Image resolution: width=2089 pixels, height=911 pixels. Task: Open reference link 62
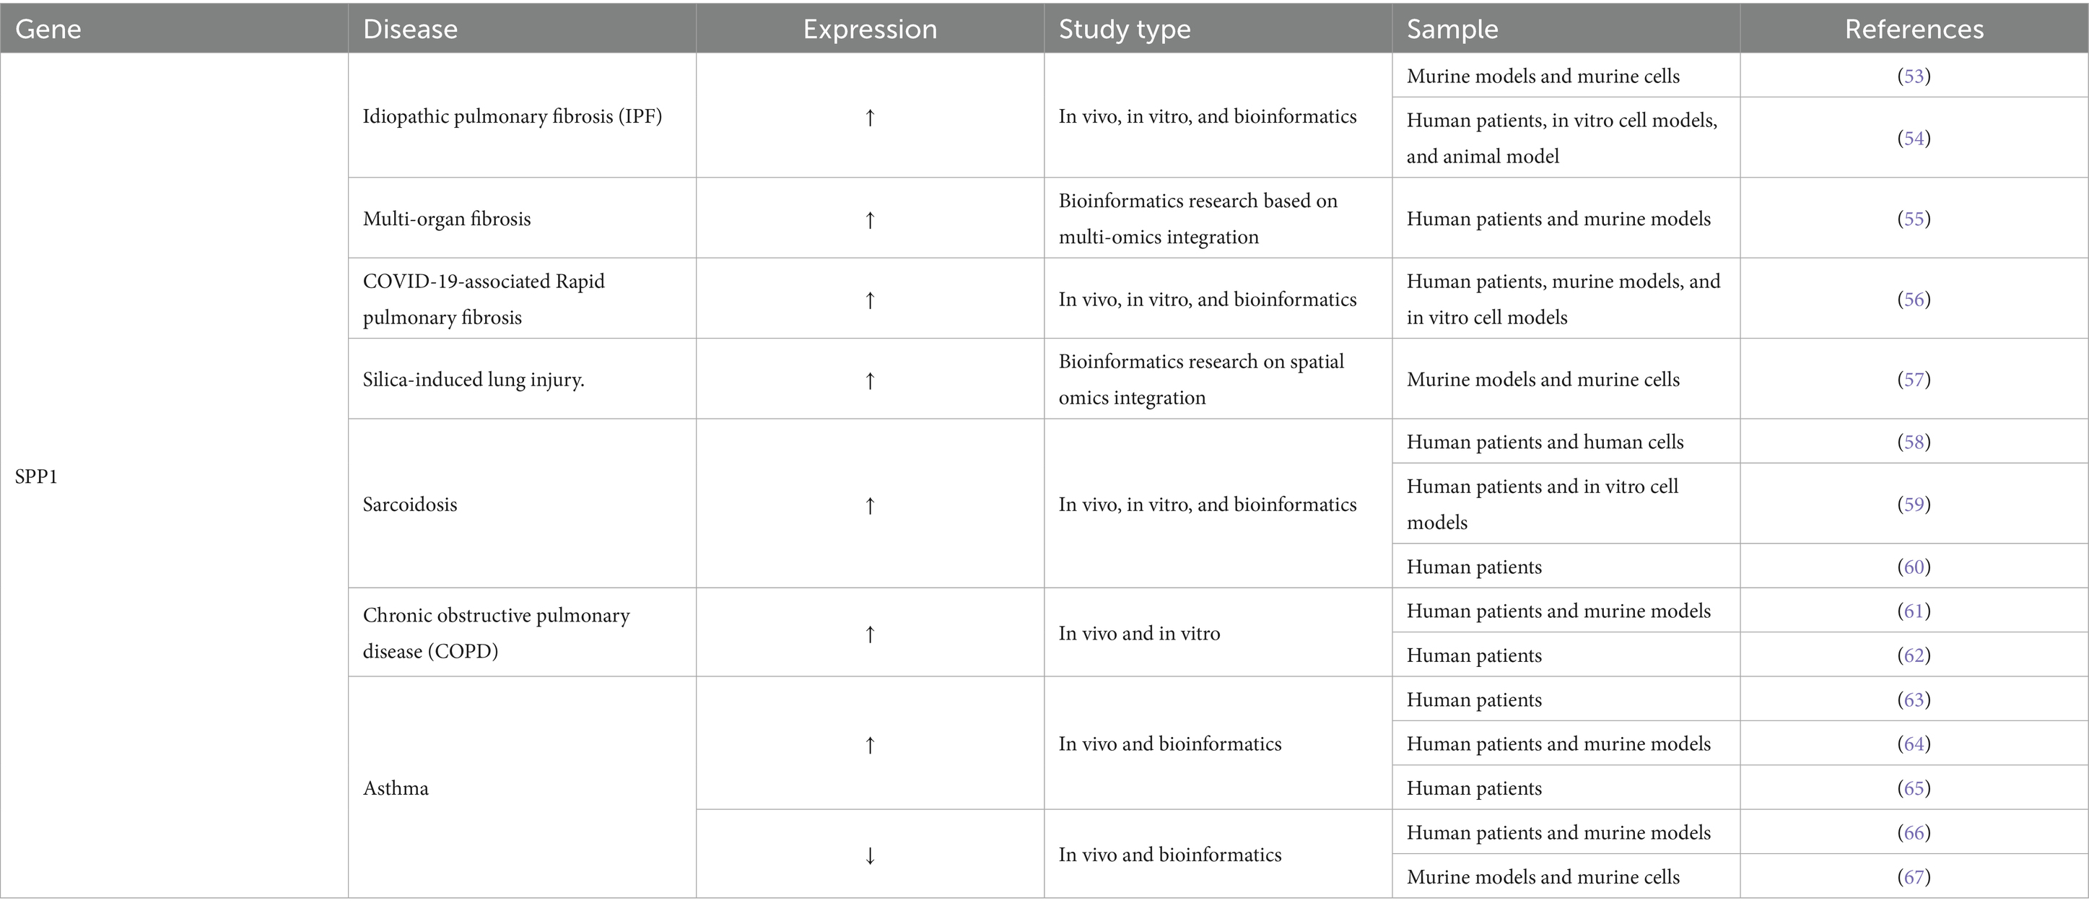pos(1914,655)
